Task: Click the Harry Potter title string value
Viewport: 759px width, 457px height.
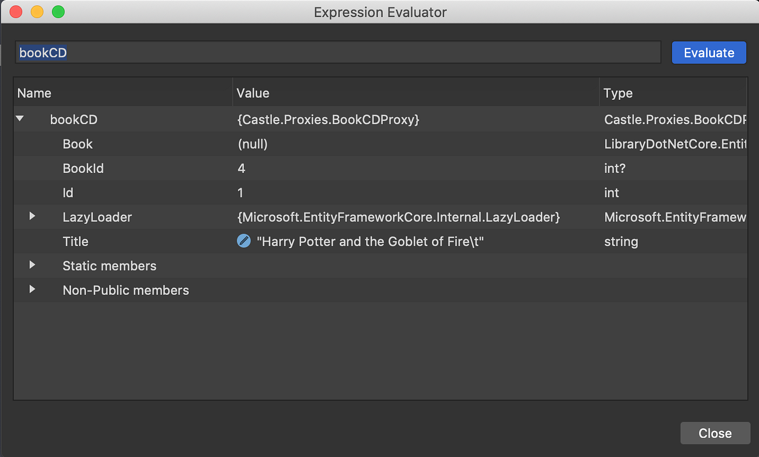Action: pyautogui.click(x=370, y=242)
